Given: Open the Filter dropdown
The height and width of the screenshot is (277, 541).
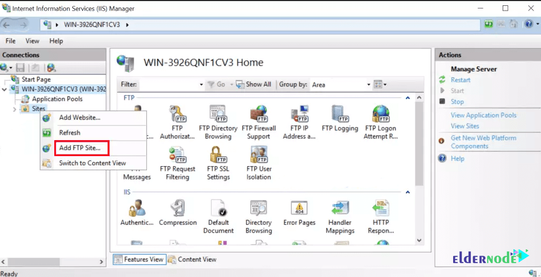Looking at the screenshot, I should (x=201, y=85).
